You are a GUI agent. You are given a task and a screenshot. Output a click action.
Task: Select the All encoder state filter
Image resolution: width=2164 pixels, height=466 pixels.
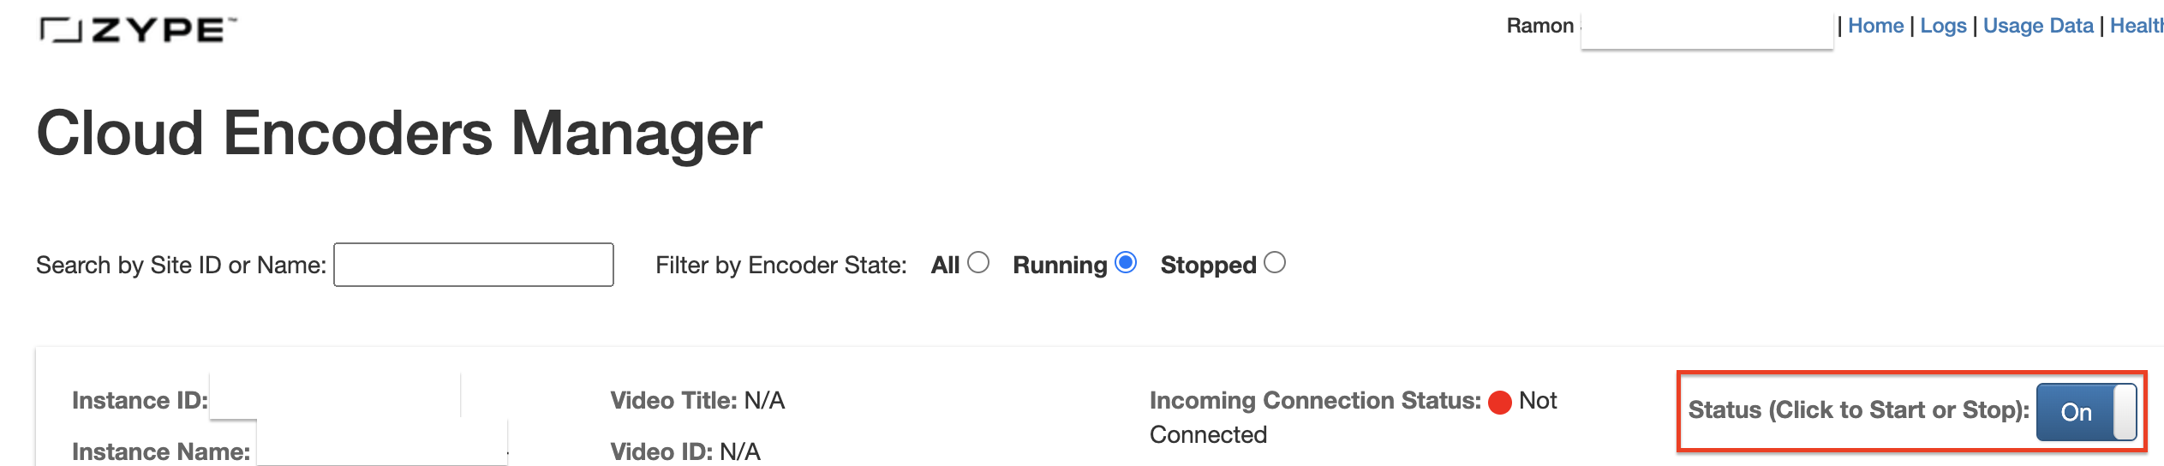978,263
